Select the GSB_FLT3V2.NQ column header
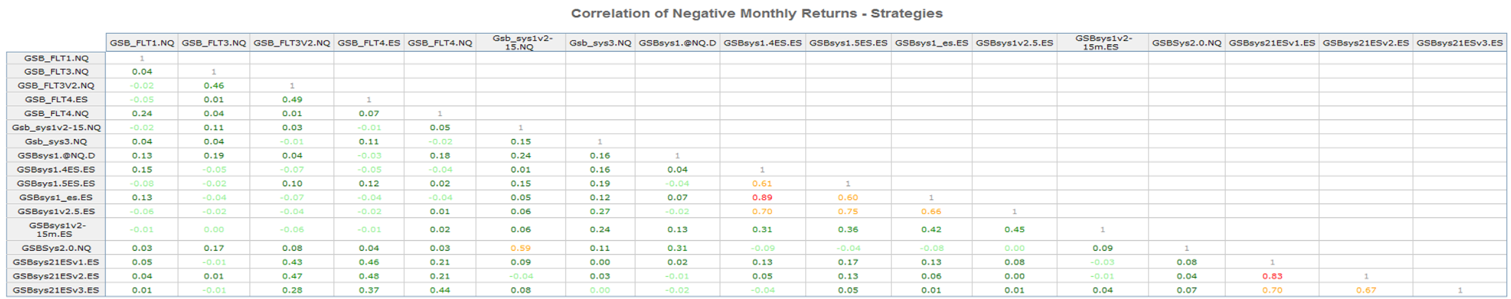The width and height of the screenshot is (1511, 299). click(291, 43)
